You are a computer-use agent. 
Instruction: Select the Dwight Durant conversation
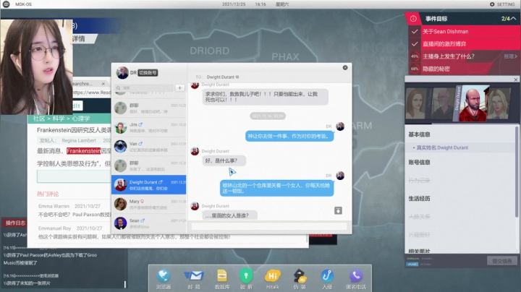tap(149, 185)
